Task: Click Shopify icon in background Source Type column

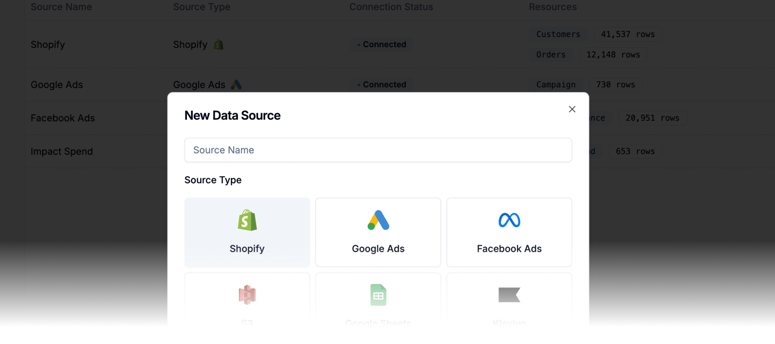Action: pos(219,45)
